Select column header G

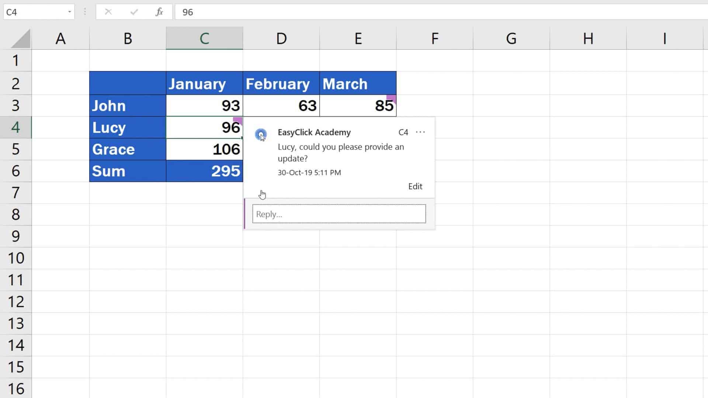coord(511,38)
